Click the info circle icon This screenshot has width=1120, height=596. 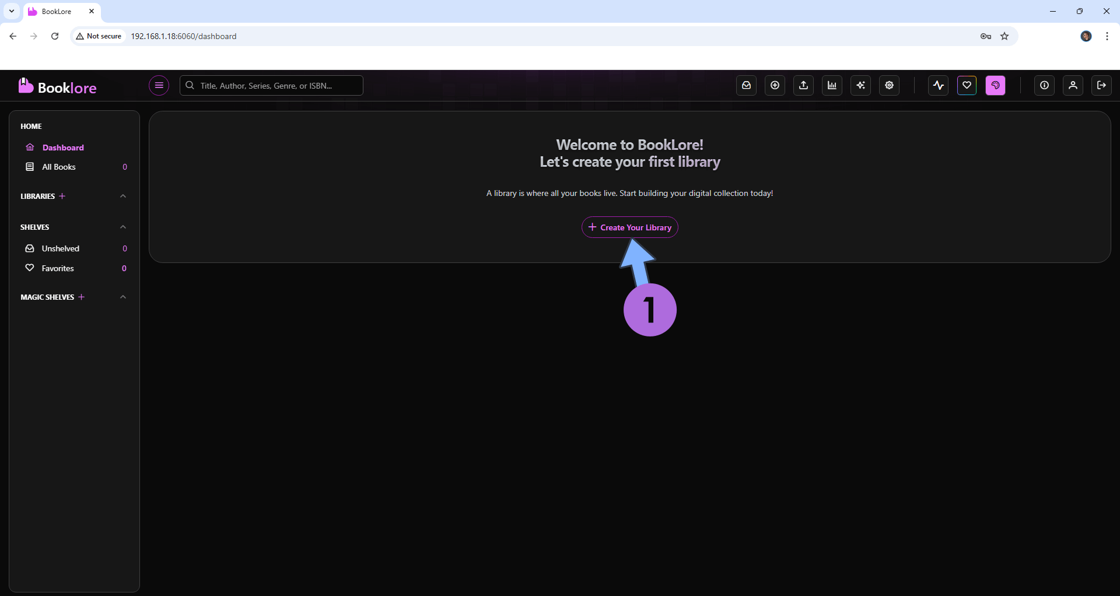tap(1044, 85)
